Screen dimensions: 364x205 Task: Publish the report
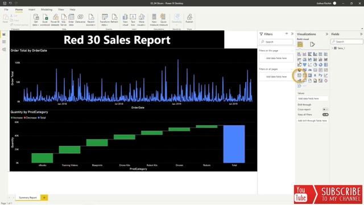coord(189,19)
